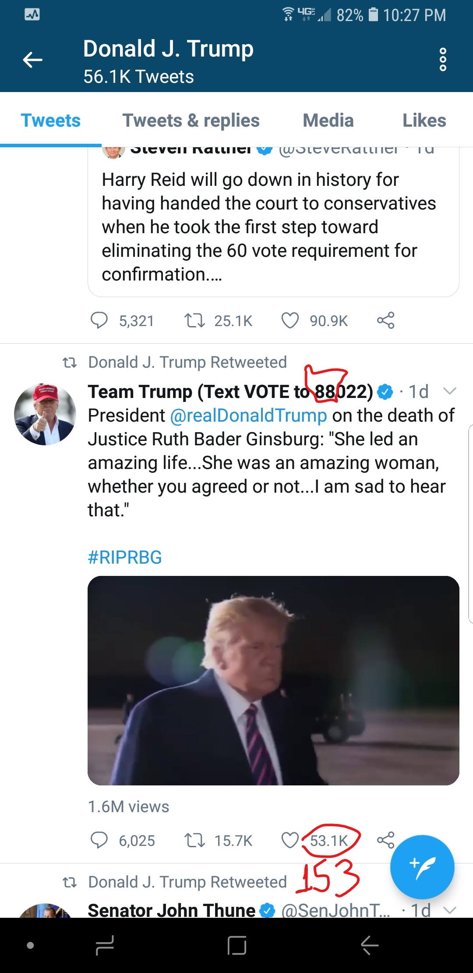Share the Harry Reid tweet
This screenshot has height=973, width=473.
tap(385, 320)
